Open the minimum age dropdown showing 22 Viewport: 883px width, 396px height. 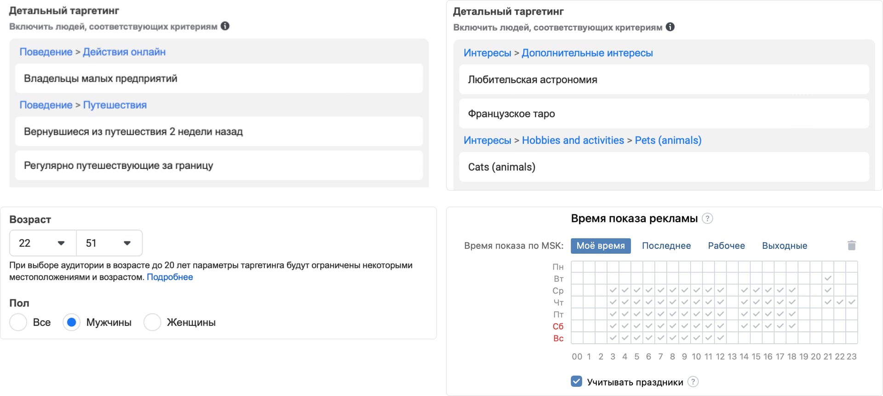pos(43,243)
